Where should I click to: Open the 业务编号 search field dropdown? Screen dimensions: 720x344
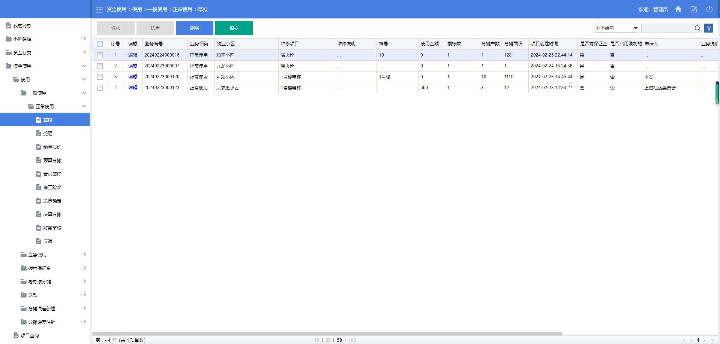(x=616, y=28)
